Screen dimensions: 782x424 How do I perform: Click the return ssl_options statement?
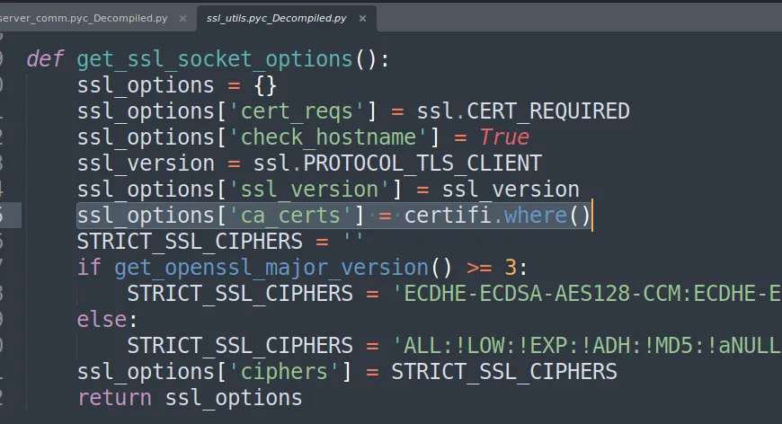190,398
